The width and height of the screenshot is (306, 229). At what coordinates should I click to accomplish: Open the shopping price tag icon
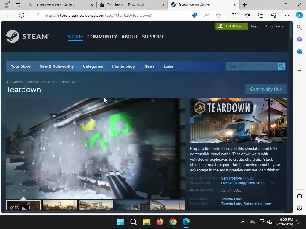[x=195, y=15]
